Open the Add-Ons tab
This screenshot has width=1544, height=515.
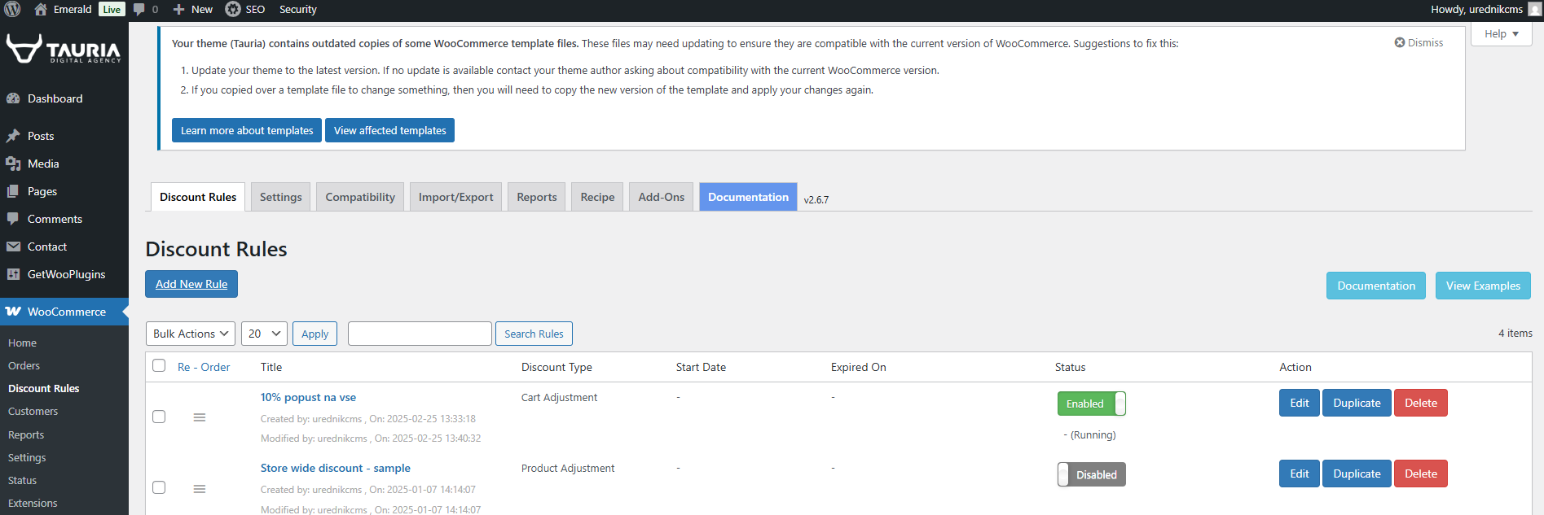click(x=662, y=197)
